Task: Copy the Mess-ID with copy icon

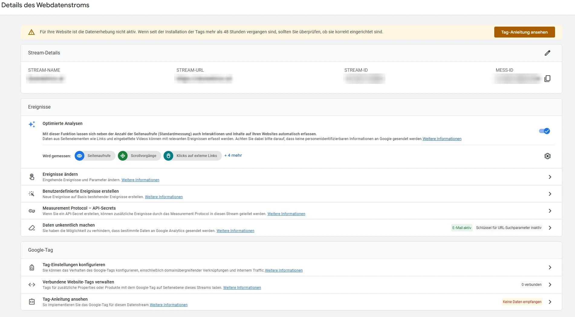Action: [547, 79]
